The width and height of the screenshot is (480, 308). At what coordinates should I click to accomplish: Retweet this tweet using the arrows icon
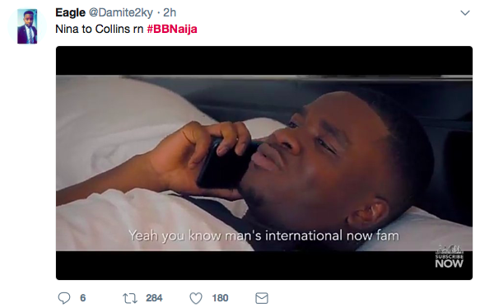point(130,298)
